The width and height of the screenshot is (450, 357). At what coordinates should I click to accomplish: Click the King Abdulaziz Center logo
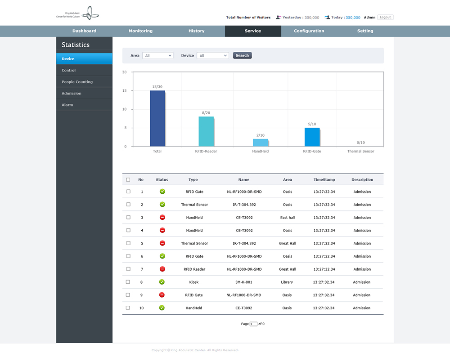click(77, 14)
